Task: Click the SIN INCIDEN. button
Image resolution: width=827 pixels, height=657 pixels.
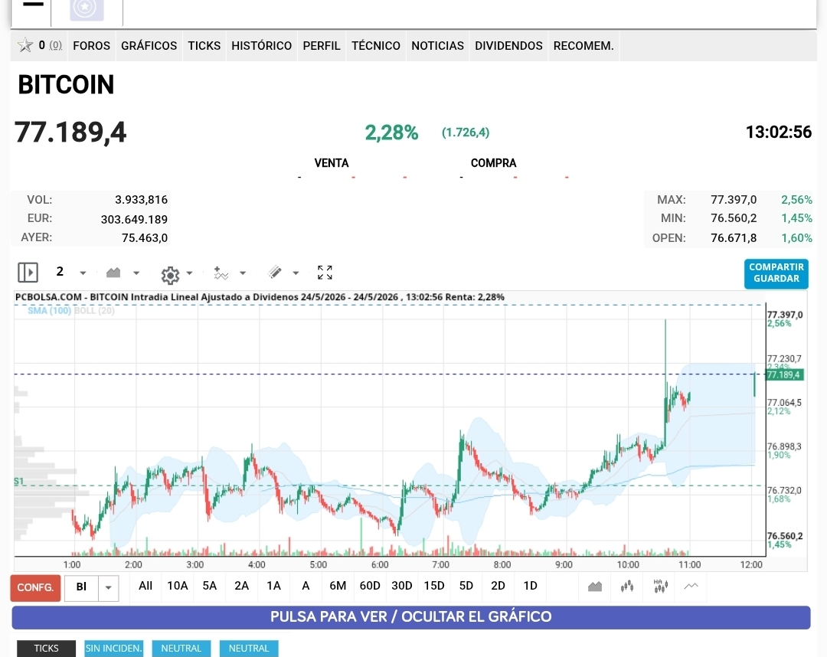Action: (x=113, y=648)
